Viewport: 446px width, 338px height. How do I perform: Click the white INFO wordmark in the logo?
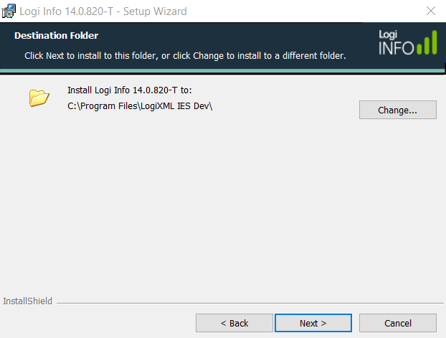397,48
